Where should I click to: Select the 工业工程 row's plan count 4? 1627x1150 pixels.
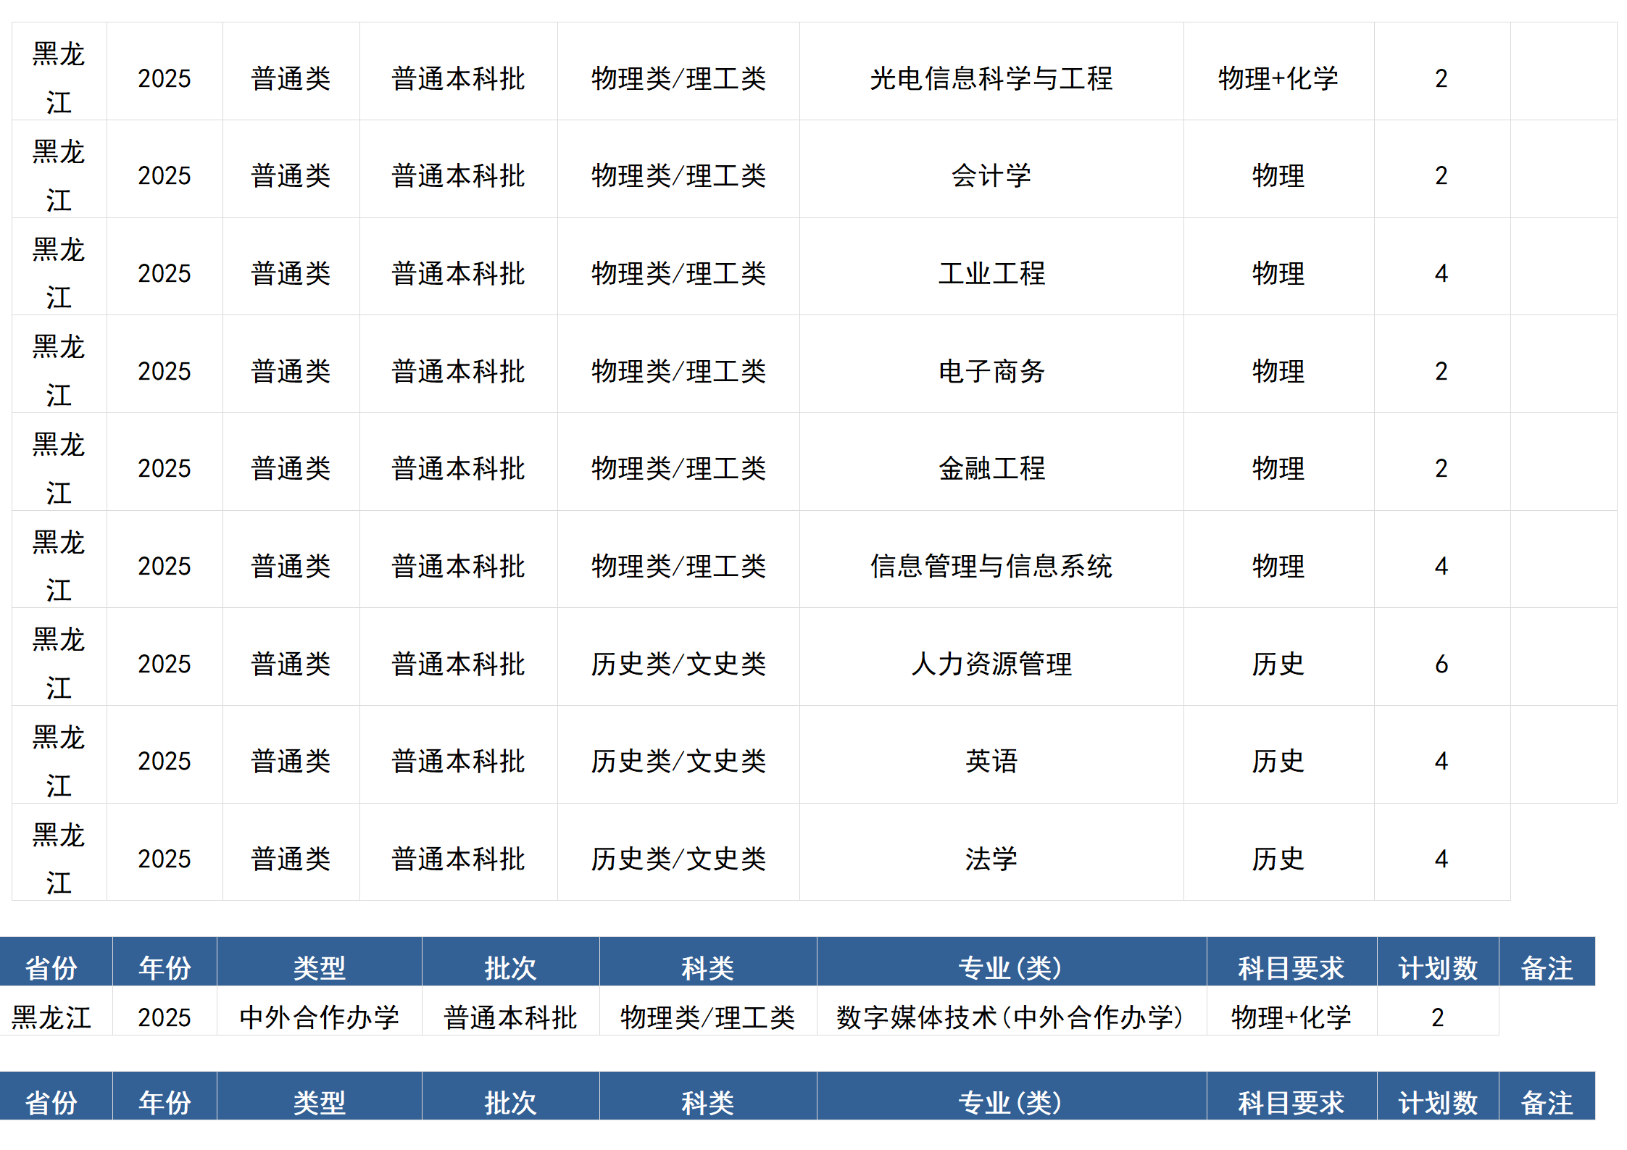1441,274
